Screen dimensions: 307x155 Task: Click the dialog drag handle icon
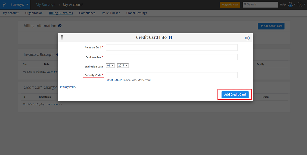coord(62,37)
